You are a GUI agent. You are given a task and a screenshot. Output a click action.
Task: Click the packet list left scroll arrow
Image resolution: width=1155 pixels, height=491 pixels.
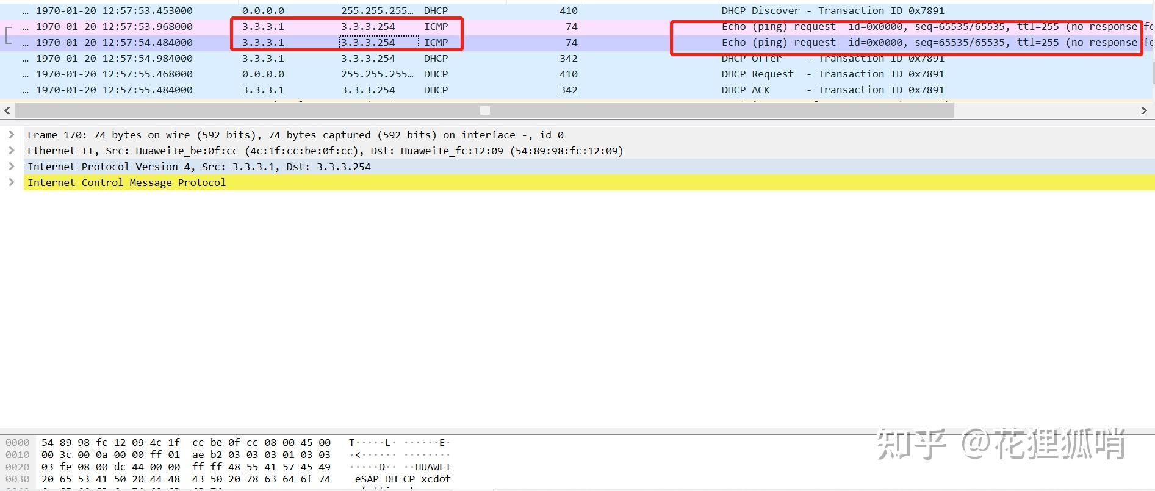pyautogui.click(x=7, y=110)
